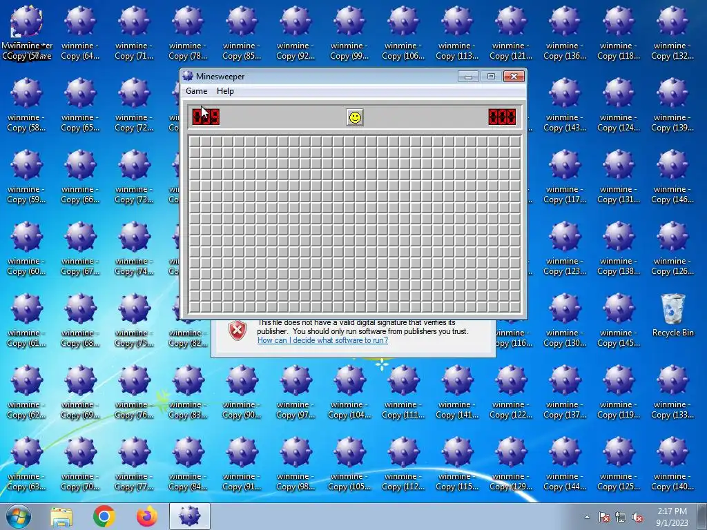Screen dimensions: 707x530
Task: Select winmine - Copy (141) desktop icon
Action: 457,392
